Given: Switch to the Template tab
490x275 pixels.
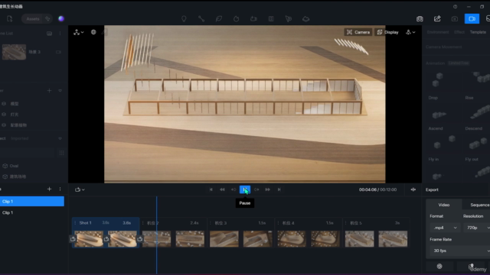Looking at the screenshot, I should coord(478,32).
